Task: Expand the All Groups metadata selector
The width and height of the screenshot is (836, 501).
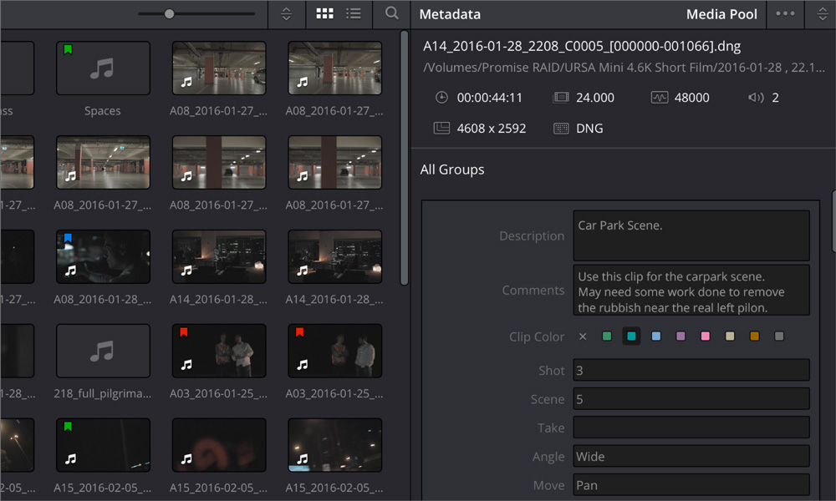Action: 452,170
